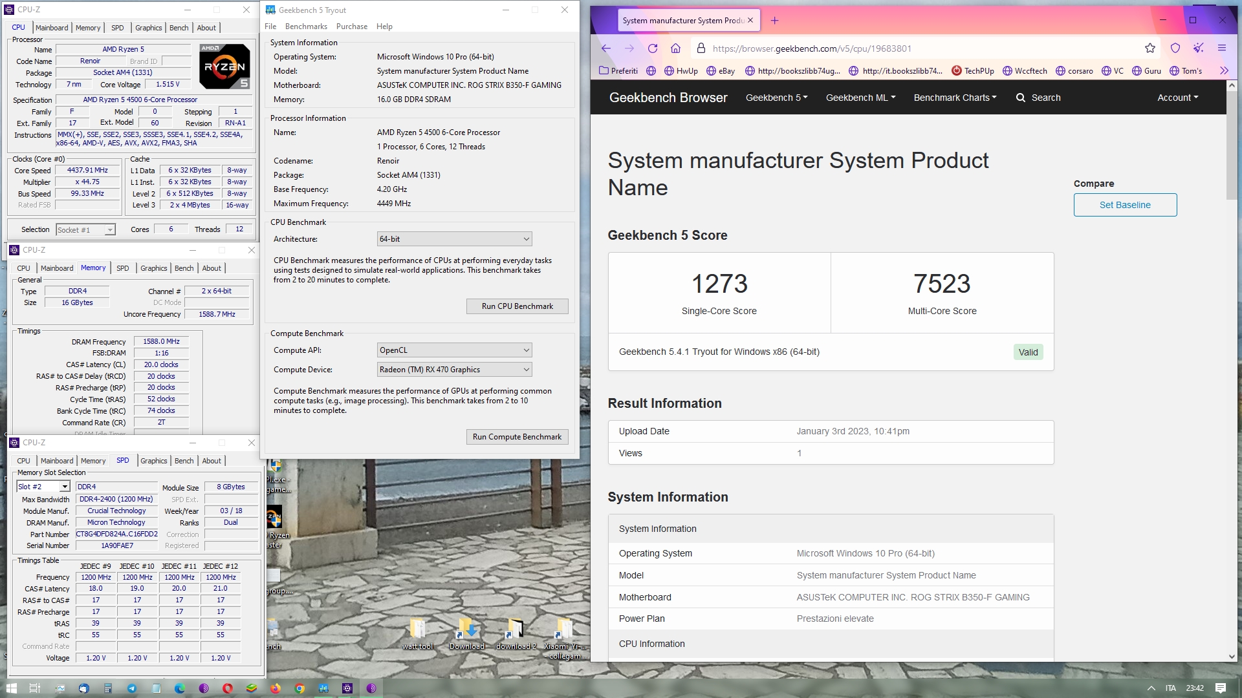Open Opera from the taskbar
The image size is (1242, 698).
(228, 688)
